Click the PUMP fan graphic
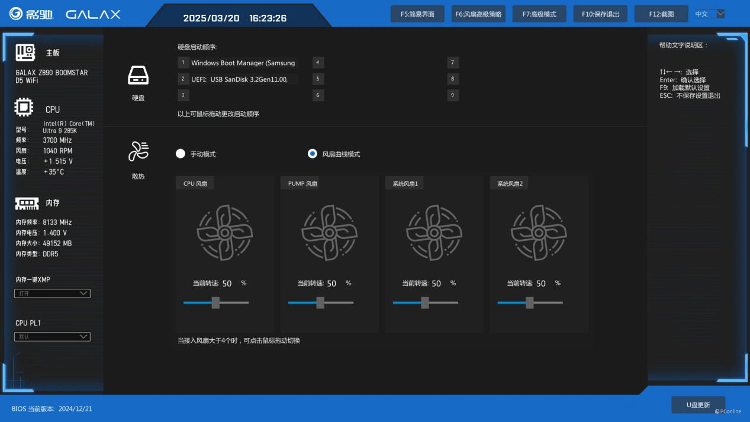This screenshot has width=750, height=422. [x=329, y=233]
